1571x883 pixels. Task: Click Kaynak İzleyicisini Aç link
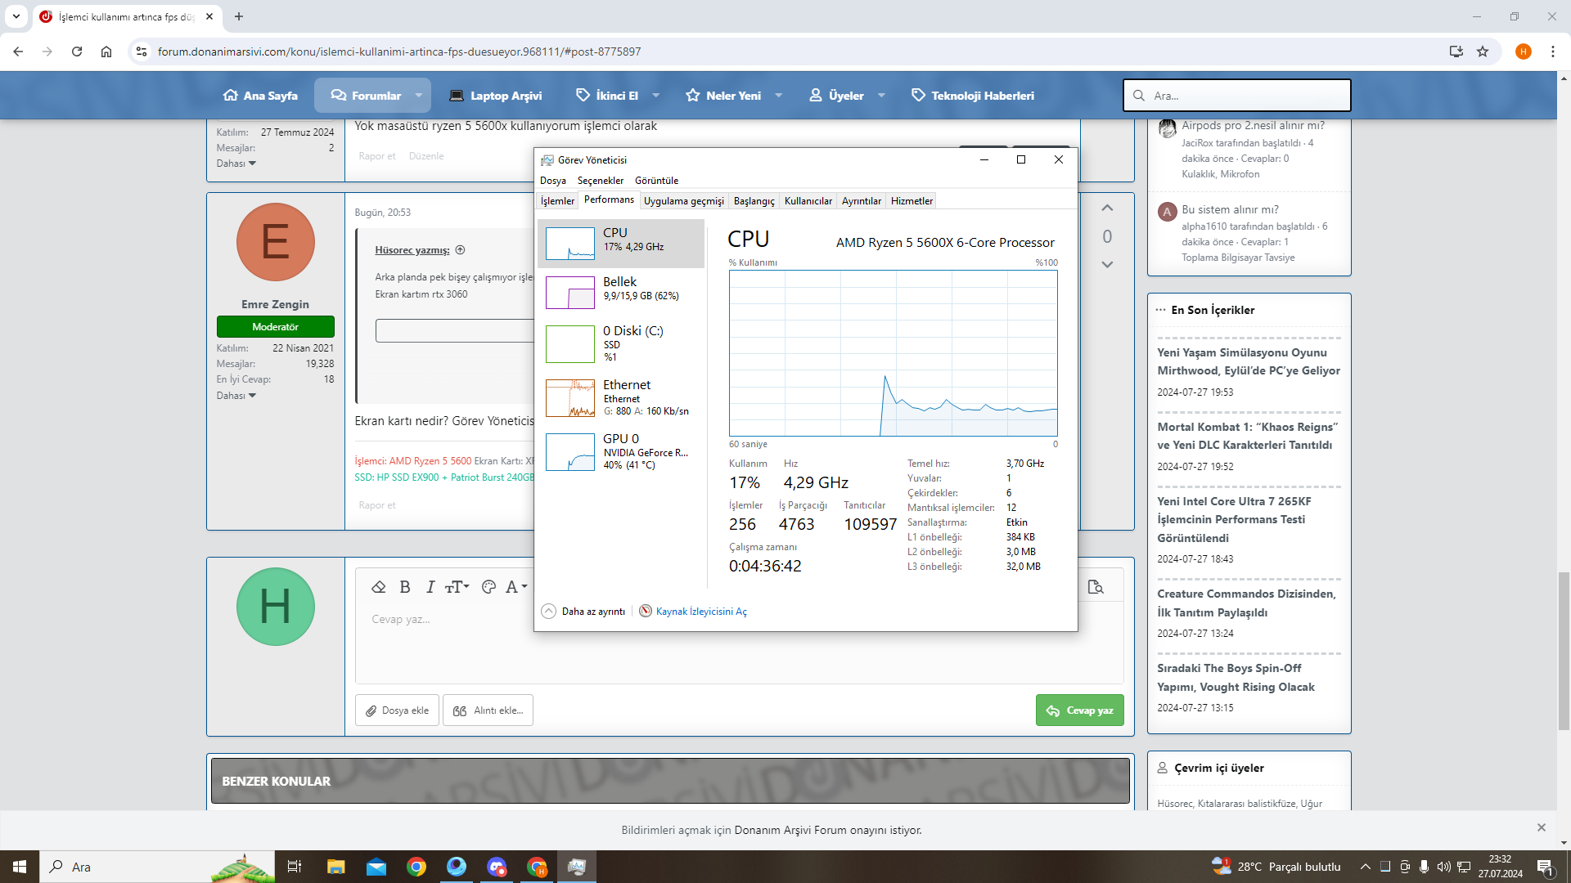pos(701,612)
